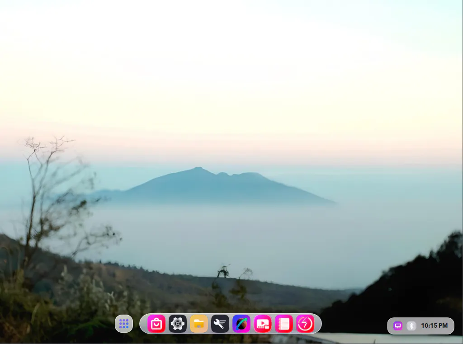The image size is (463, 344).
Task: Click the 10:15 PM clock
Action: tap(434, 326)
